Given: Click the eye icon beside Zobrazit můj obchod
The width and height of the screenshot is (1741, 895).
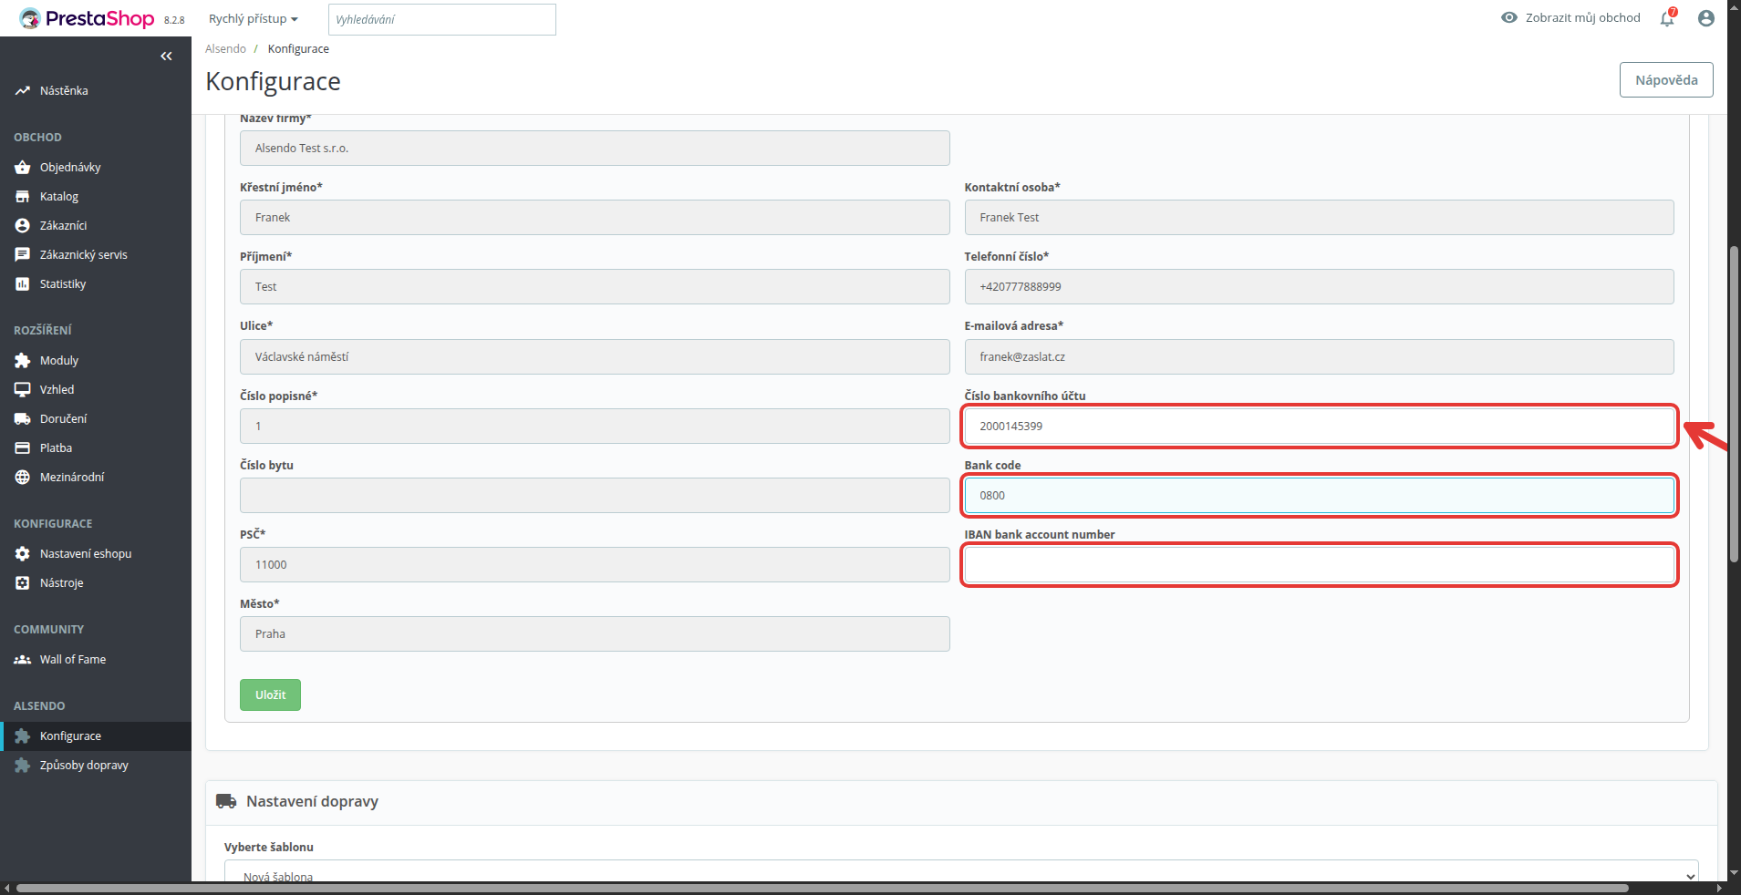Looking at the screenshot, I should click(1509, 17).
